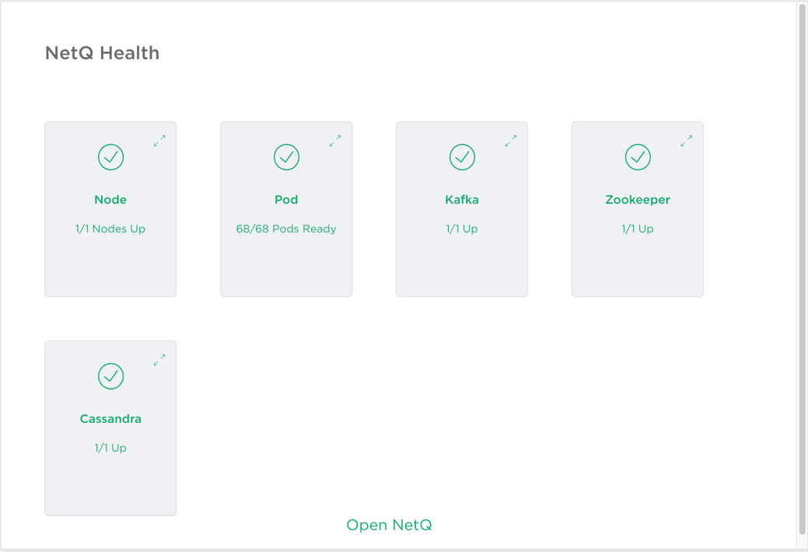Click the 68/68 Pods Ready status
This screenshot has width=808, height=552.
(286, 229)
